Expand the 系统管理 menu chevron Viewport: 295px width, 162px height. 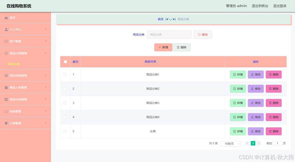[46, 111]
